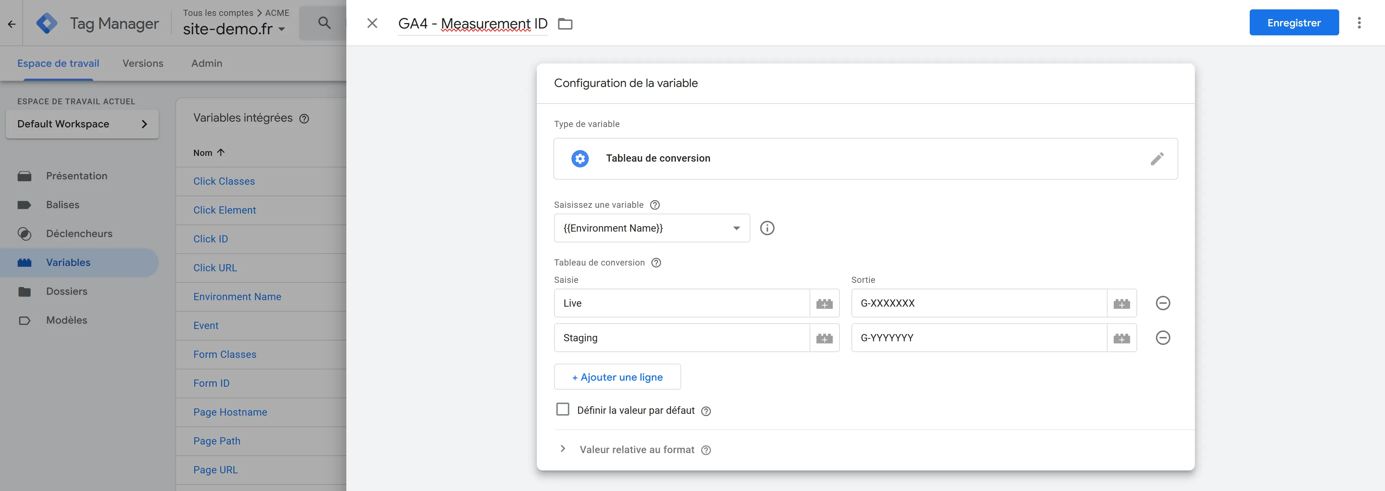Open help for Valeur relative au format
The image size is (1385, 491).
(x=706, y=451)
